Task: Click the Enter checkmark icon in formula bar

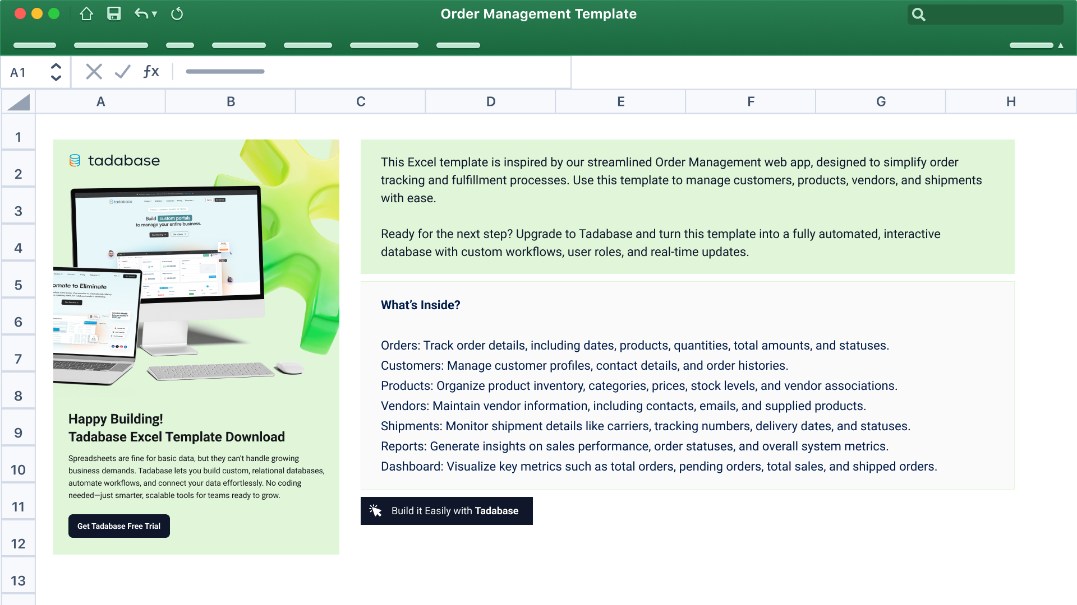Action: click(x=122, y=71)
